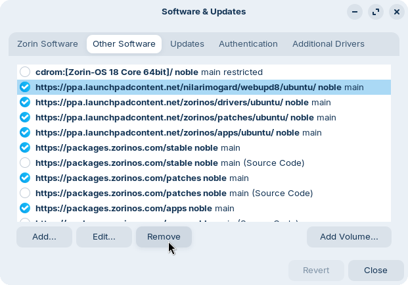
Task: Maximize the Software & Updates window
Action: click(x=376, y=12)
